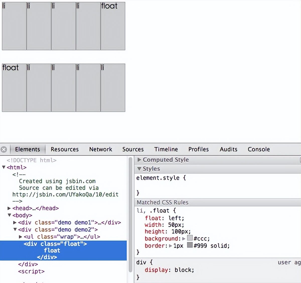Click the float box in second demo row
The width and height of the screenshot is (301, 283).
coord(14,88)
